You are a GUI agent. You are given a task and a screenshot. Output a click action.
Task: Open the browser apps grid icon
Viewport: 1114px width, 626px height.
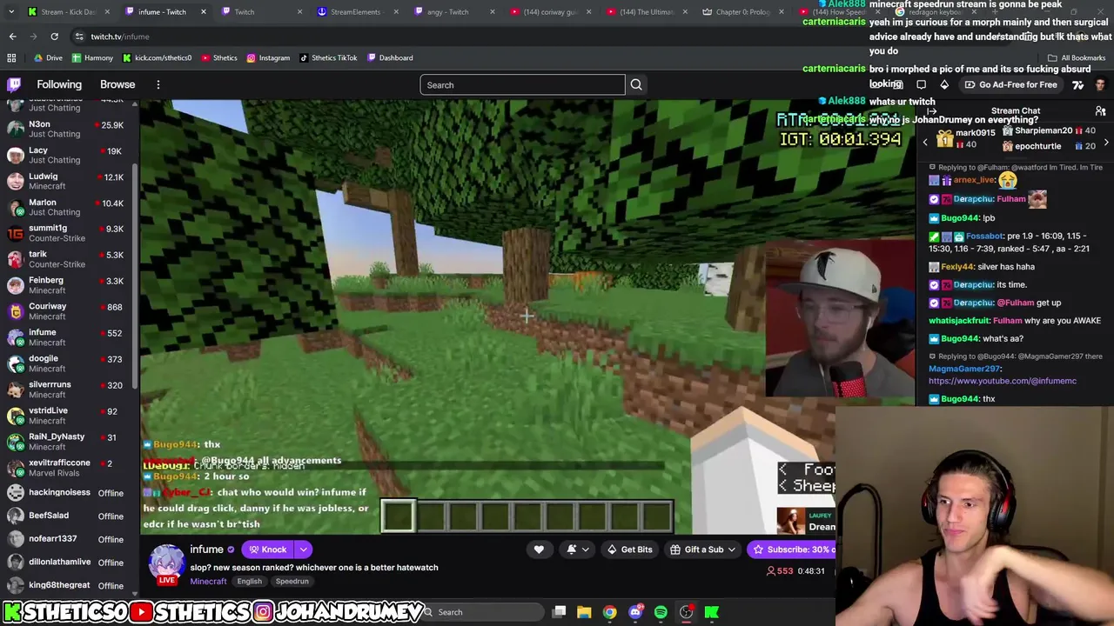[x=11, y=57]
